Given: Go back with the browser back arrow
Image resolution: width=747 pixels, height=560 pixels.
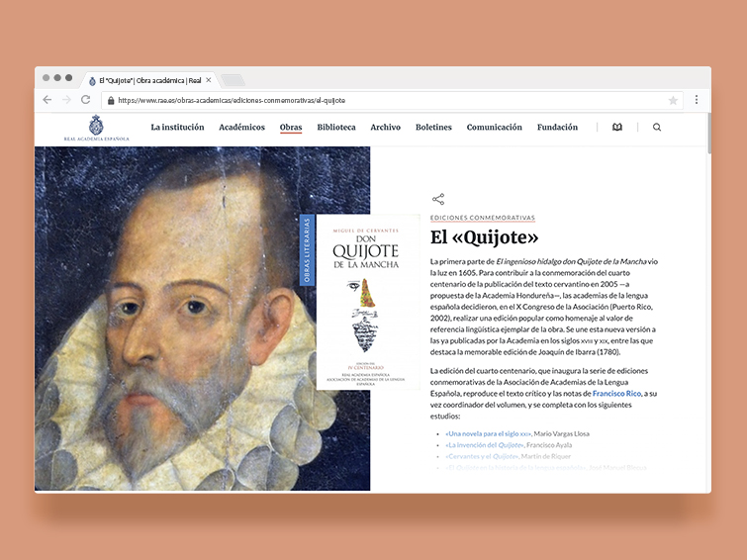Looking at the screenshot, I should [47, 100].
